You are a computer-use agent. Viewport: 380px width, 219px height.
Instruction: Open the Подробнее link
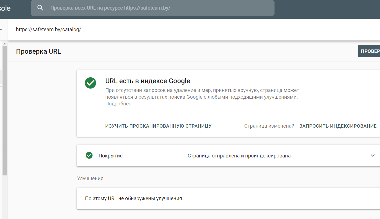(118, 104)
